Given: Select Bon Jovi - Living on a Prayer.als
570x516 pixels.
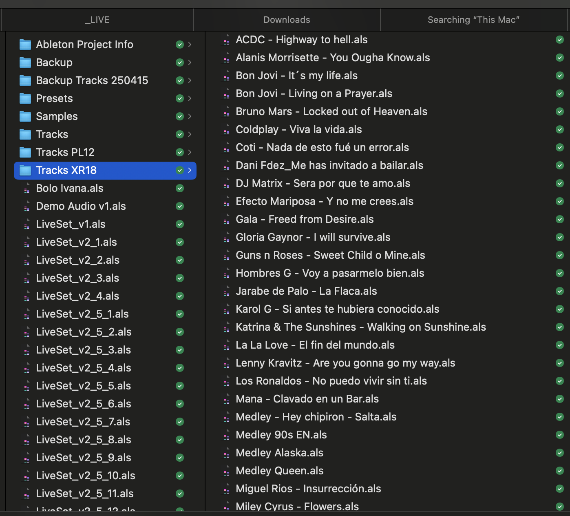Looking at the screenshot, I should [x=314, y=93].
